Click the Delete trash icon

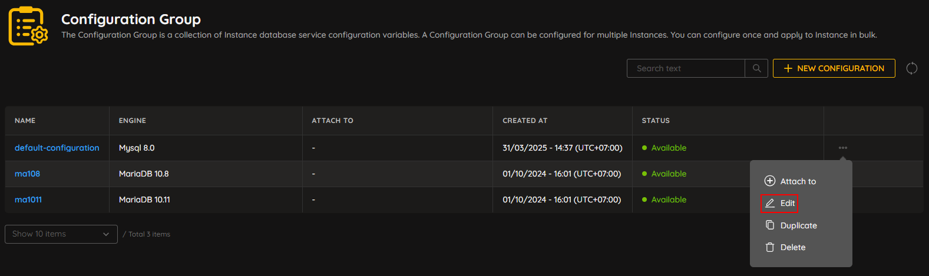pyautogui.click(x=769, y=247)
